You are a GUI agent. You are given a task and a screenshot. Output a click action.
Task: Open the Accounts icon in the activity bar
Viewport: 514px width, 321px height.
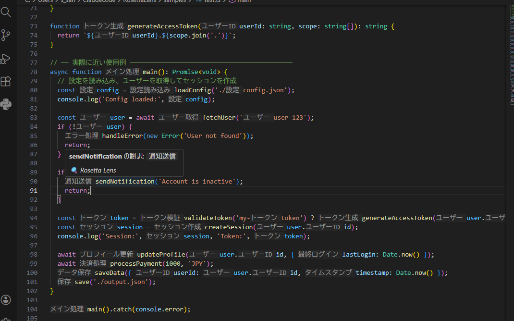(x=6, y=300)
